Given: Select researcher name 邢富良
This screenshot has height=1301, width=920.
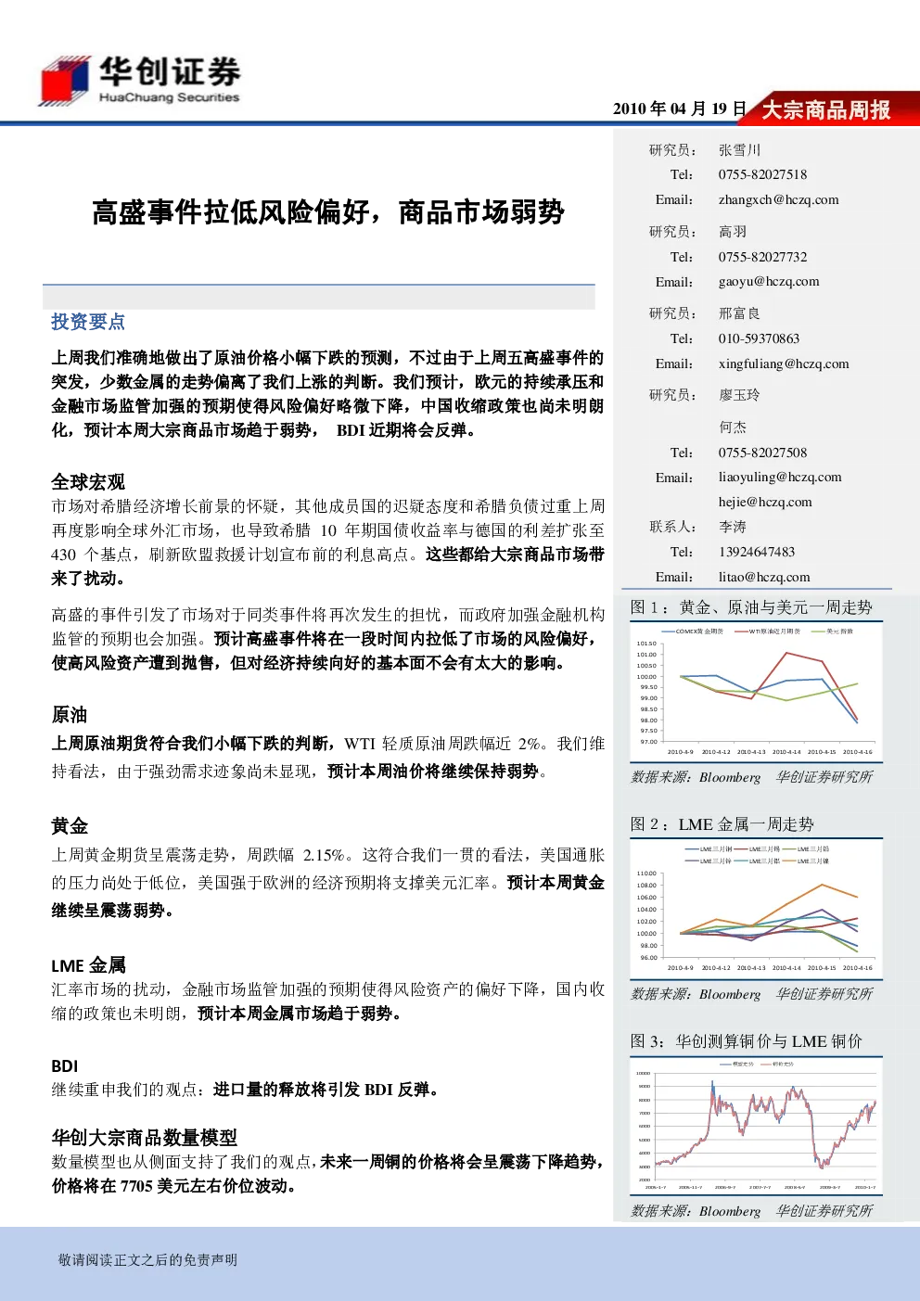Looking at the screenshot, I should point(739,313).
